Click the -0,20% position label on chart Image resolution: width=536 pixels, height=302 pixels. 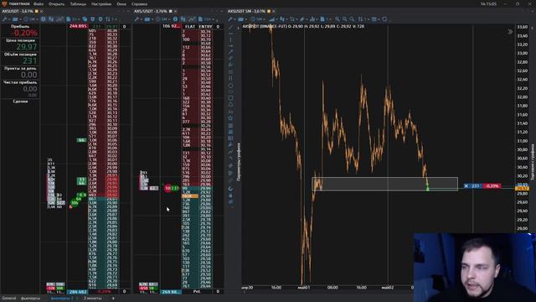492,186
